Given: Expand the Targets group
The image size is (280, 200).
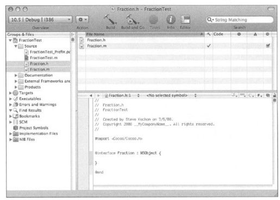Looking at the screenshot, I should (10, 93).
